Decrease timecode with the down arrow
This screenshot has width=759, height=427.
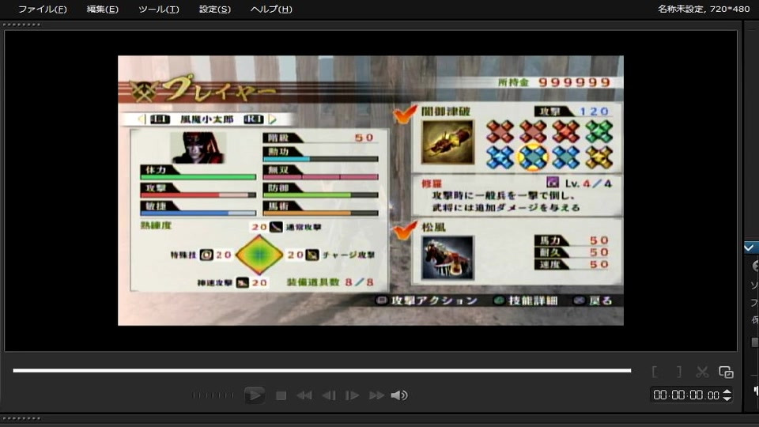point(727,399)
